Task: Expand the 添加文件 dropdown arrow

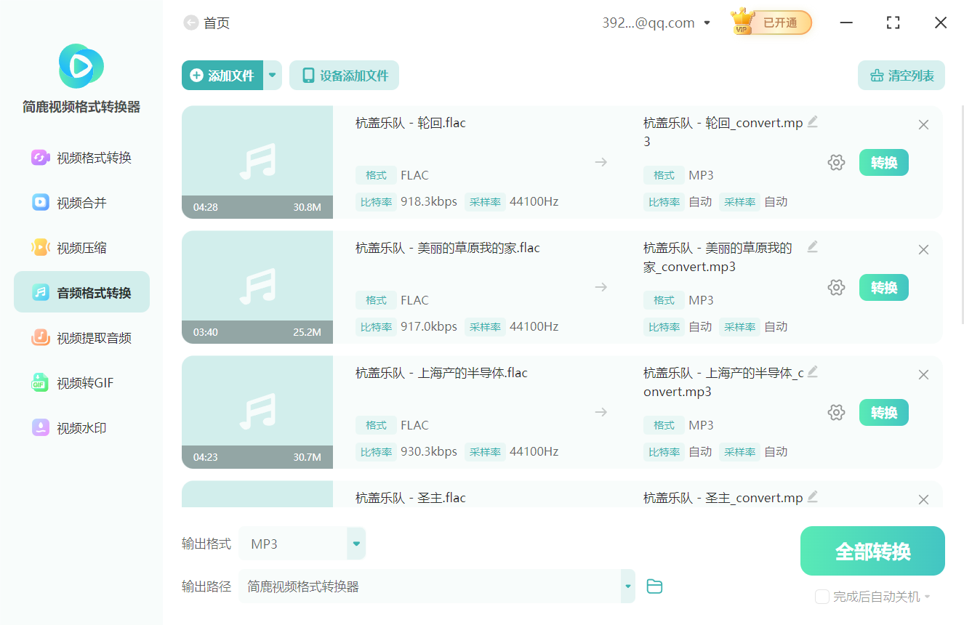Action: (273, 76)
